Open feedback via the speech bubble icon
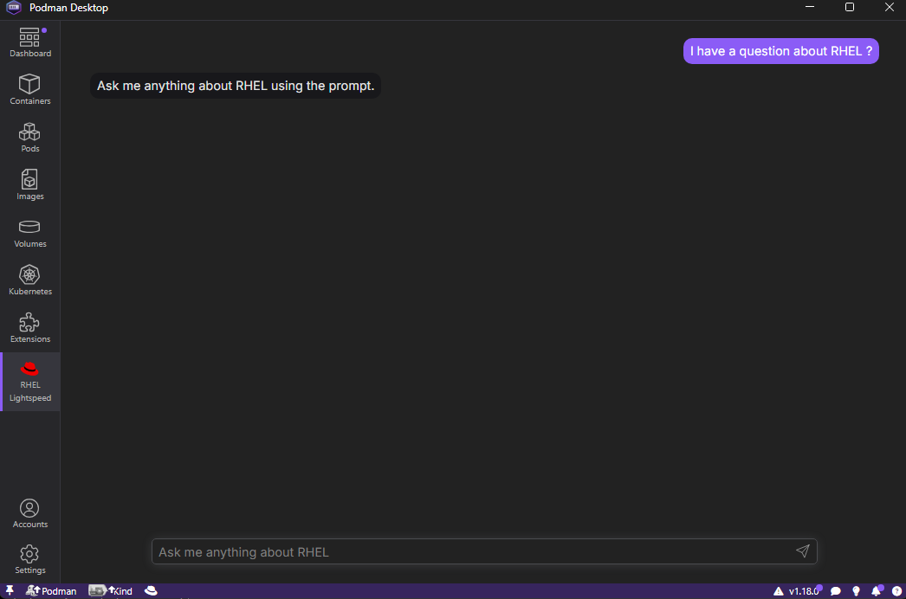This screenshot has height=599, width=906. pos(836,591)
